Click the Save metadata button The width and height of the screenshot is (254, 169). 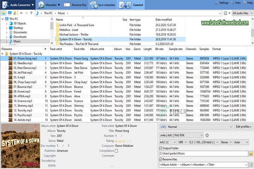102,5
